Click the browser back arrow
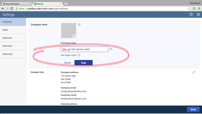Image resolution: width=202 pixels, height=114 pixels. [3, 9]
